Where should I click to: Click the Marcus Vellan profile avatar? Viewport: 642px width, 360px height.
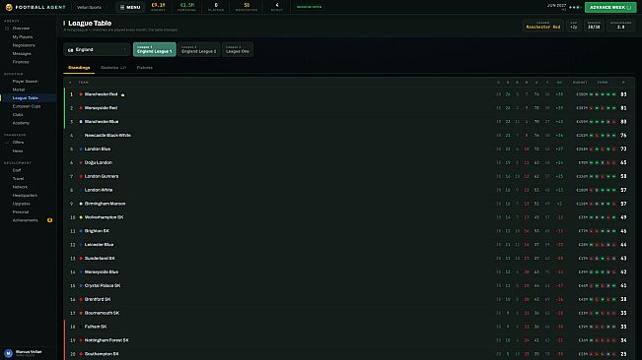point(8,353)
